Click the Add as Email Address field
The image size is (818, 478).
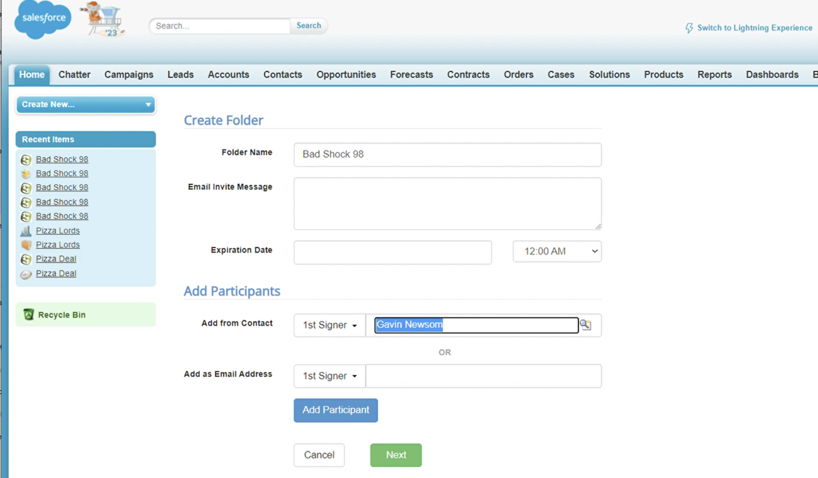[483, 376]
